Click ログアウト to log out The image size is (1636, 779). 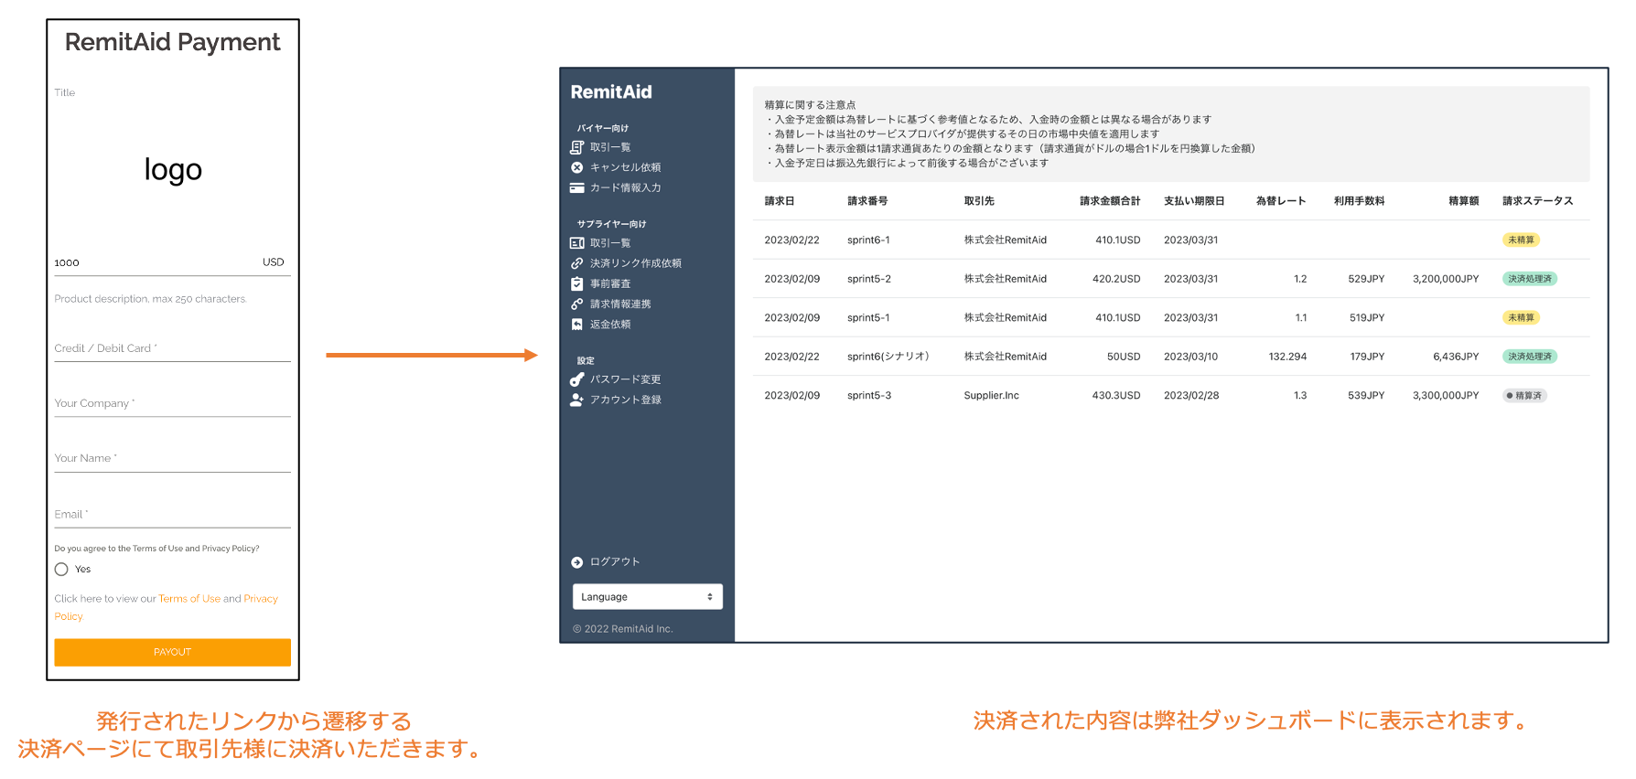615,562
